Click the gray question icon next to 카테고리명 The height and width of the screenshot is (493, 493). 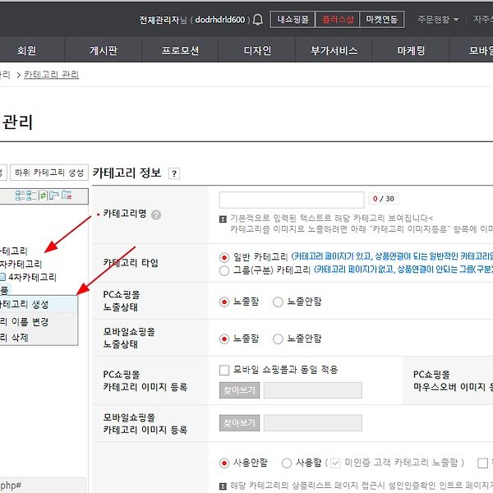pos(156,214)
